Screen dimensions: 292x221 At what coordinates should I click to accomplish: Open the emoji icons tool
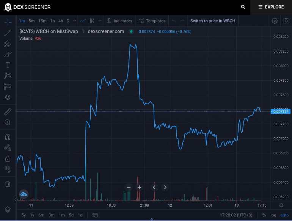8,97
